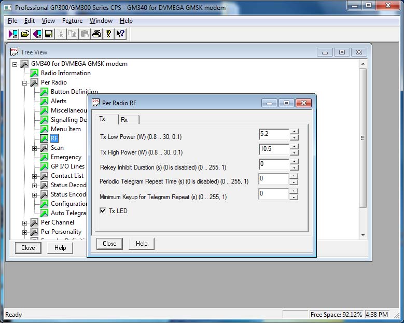404x323 pixels.
Task: Open the Help menu
Action: click(x=126, y=21)
